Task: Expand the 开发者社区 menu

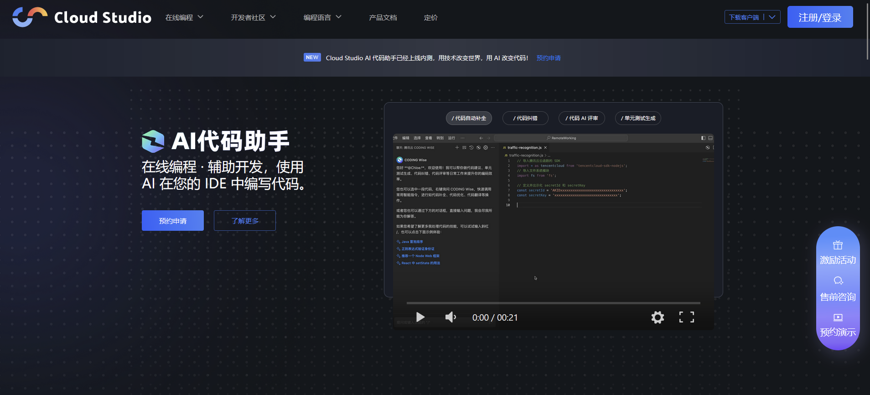Action: pyautogui.click(x=253, y=17)
